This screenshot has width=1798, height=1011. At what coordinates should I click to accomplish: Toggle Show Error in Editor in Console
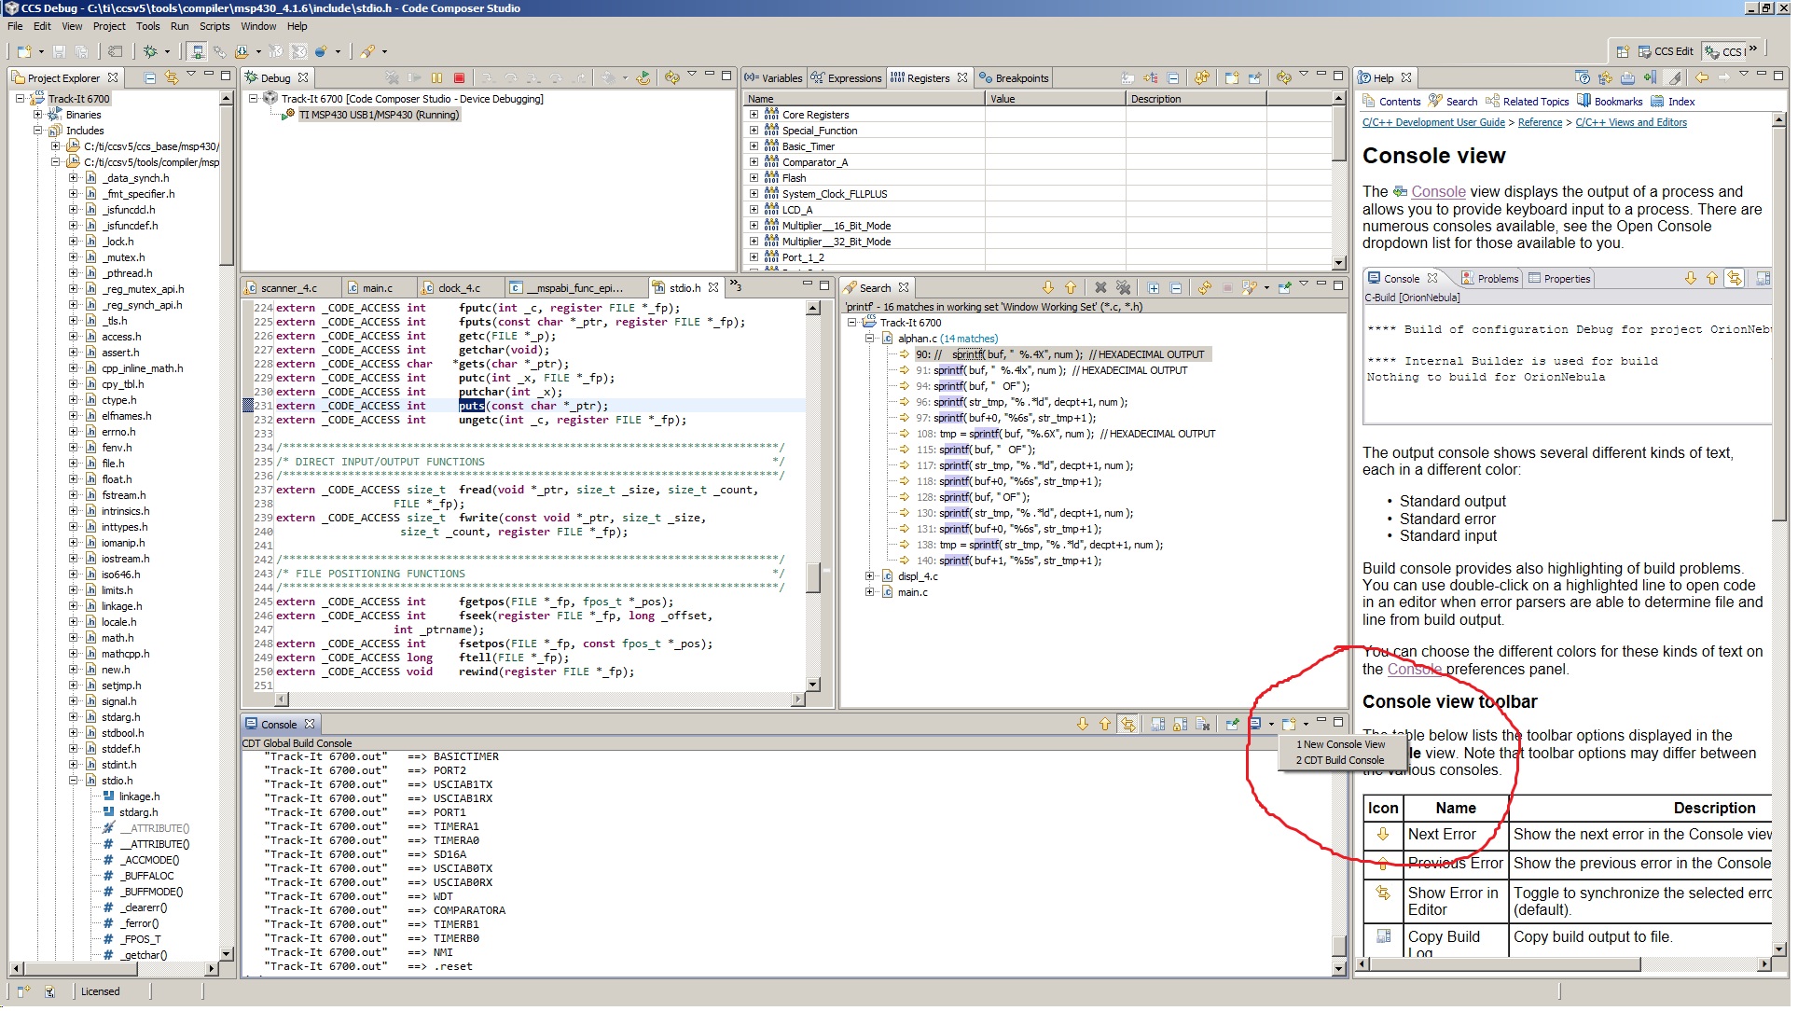(x=1128, y=725)
